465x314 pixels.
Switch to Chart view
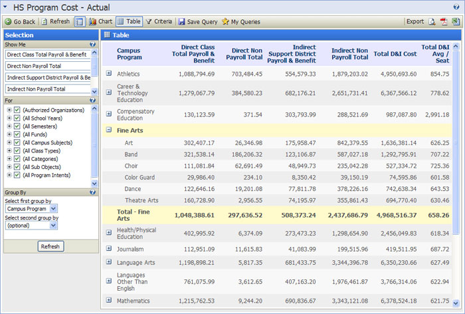(101, 22)
